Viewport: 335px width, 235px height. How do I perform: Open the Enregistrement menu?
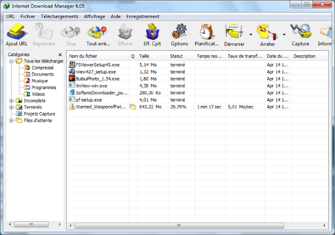point(143,16)
